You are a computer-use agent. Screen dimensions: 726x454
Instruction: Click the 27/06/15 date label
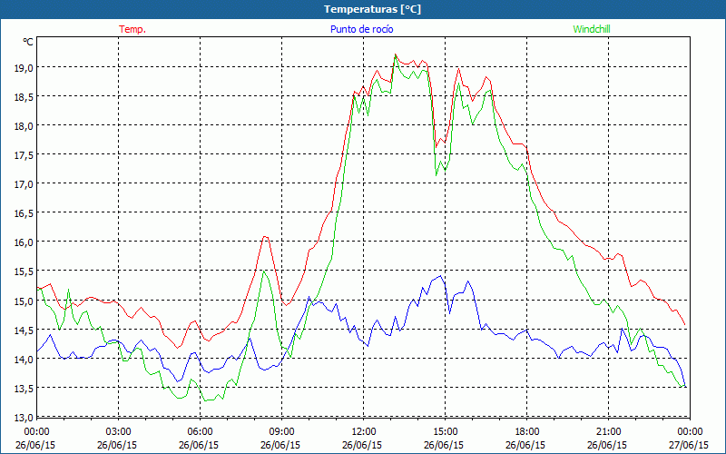pos(689,445)
